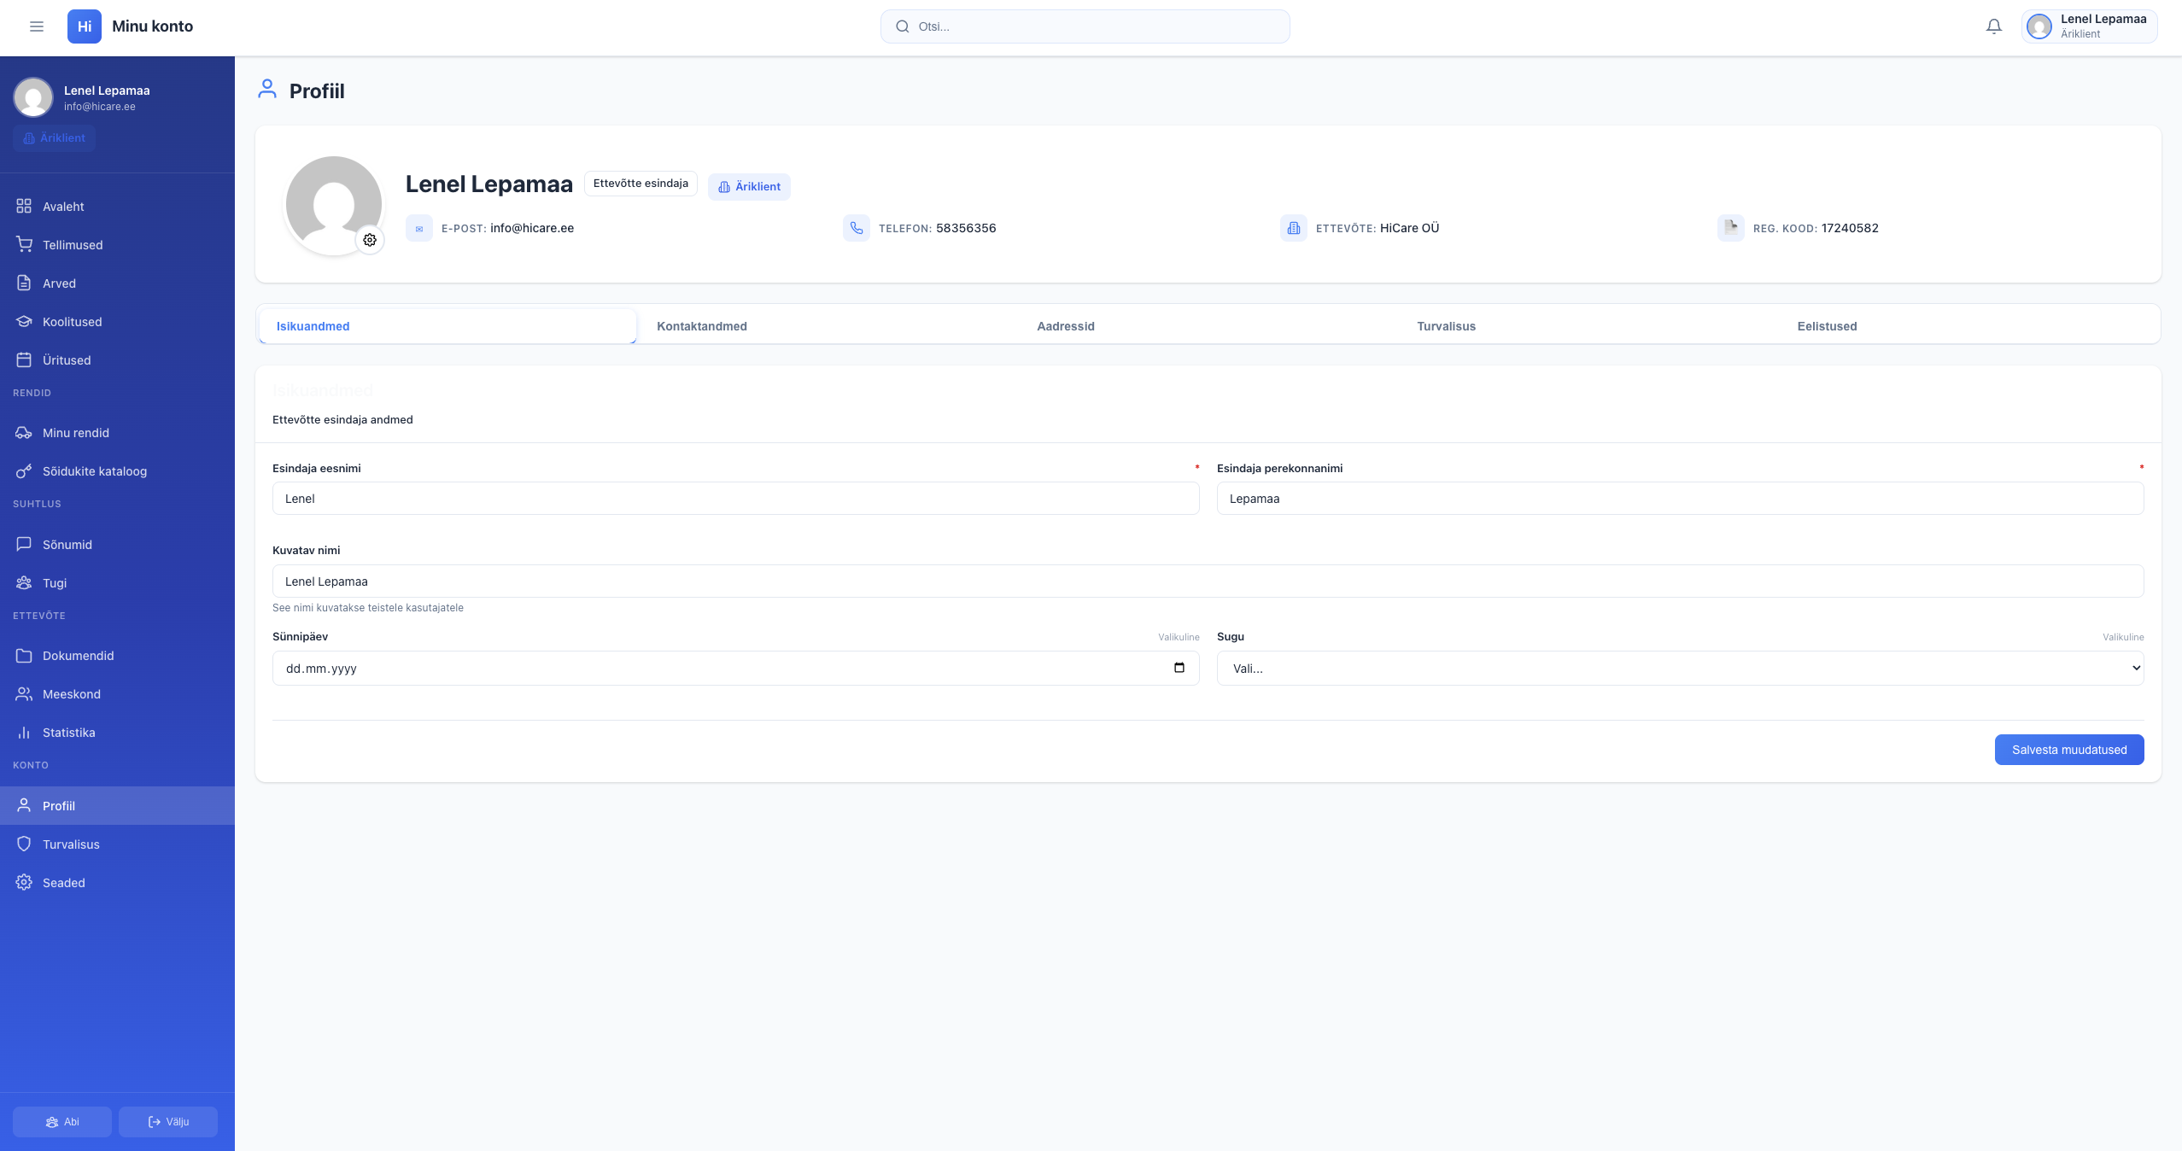Open user account menu top right
2182x1151 pixels.
click(2089, 26)
